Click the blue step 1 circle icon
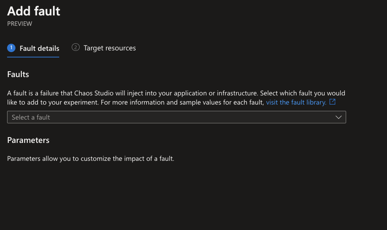The height and width of the screenshot is (230, 387). click(11, 48)
